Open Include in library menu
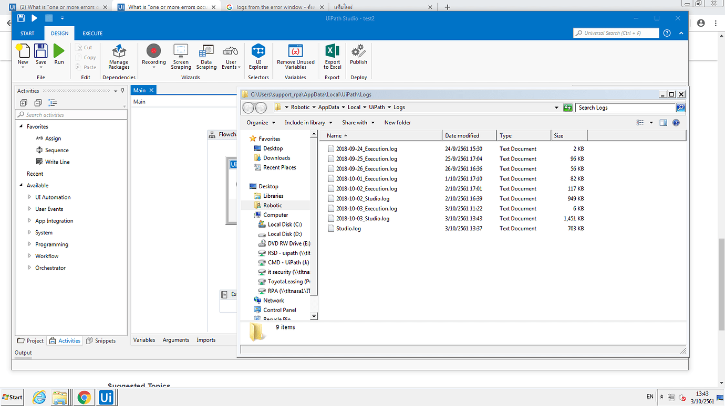Image resolution: width=725 pixels, height=406 pixels. [x=308, y=122]
